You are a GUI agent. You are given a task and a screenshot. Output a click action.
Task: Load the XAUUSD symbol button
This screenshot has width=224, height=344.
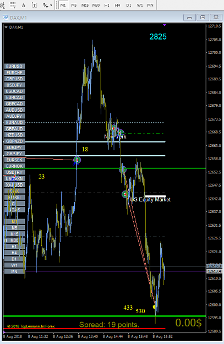click(x=14, y=185)
